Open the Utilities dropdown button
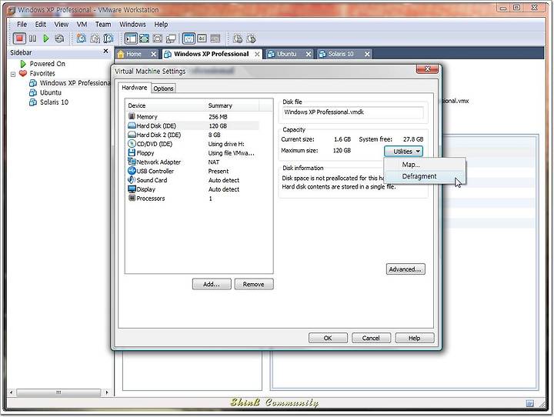Viewport: 554px width, 417px height. 403,152
